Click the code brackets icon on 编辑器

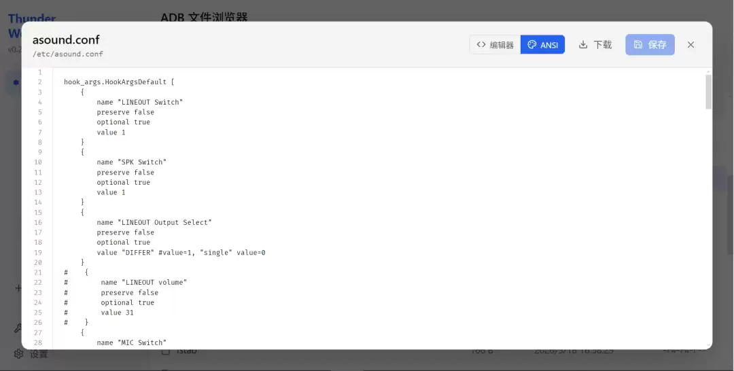pyautogui.click(x=480, y=45)
